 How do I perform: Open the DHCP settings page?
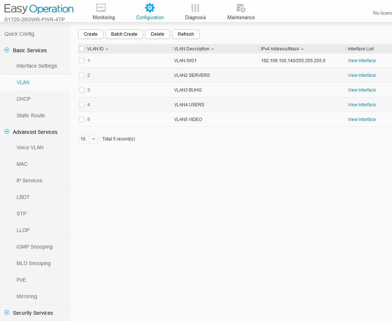pyautogui.click(x=24, y=99)
